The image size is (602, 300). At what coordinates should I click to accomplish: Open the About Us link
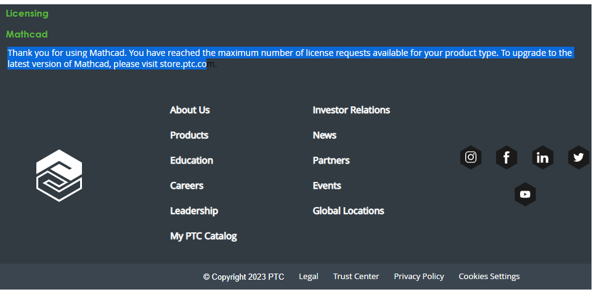(190, 110)
